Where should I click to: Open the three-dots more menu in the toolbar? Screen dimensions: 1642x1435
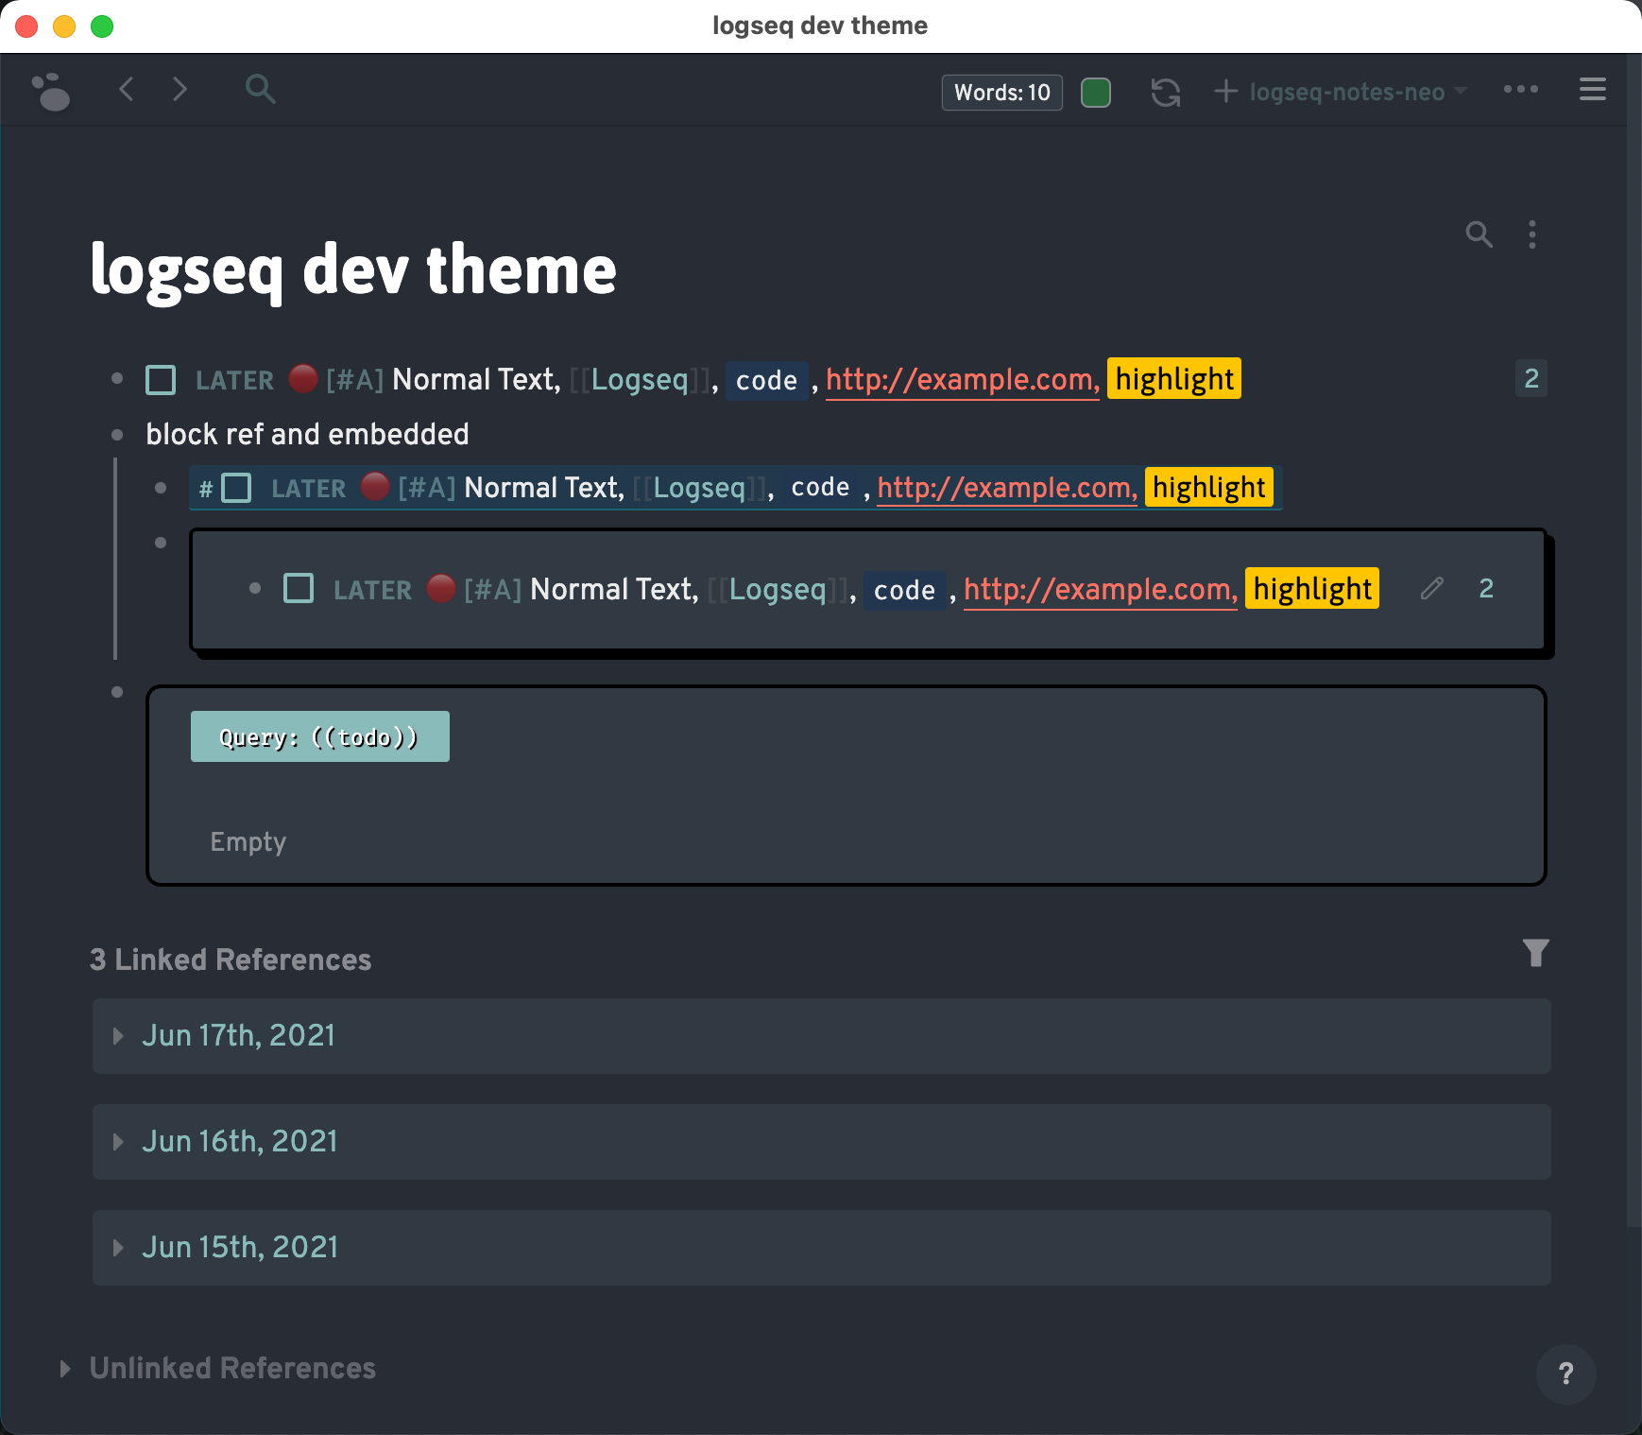(1520, 89)
